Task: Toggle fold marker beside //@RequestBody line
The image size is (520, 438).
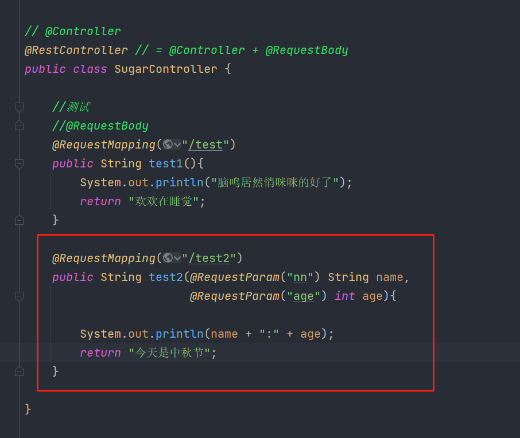Action: click(20, 126)
